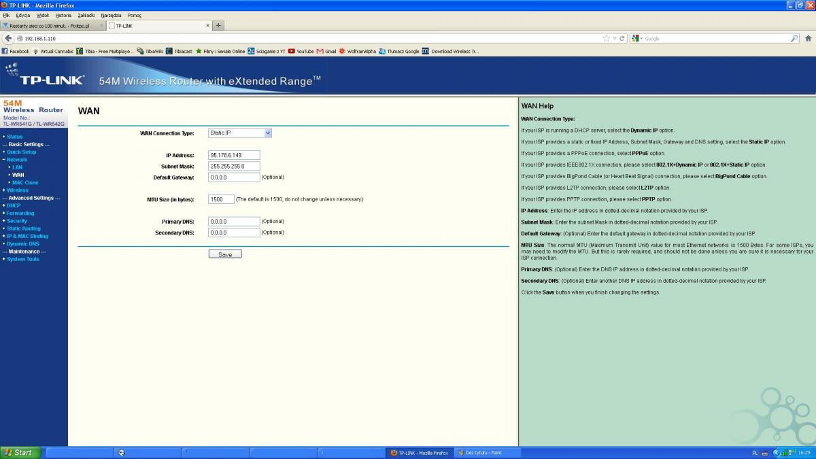Open IP & MAC Binding in sidebar
The image size is (816, 459).
[x=27, y=236]
